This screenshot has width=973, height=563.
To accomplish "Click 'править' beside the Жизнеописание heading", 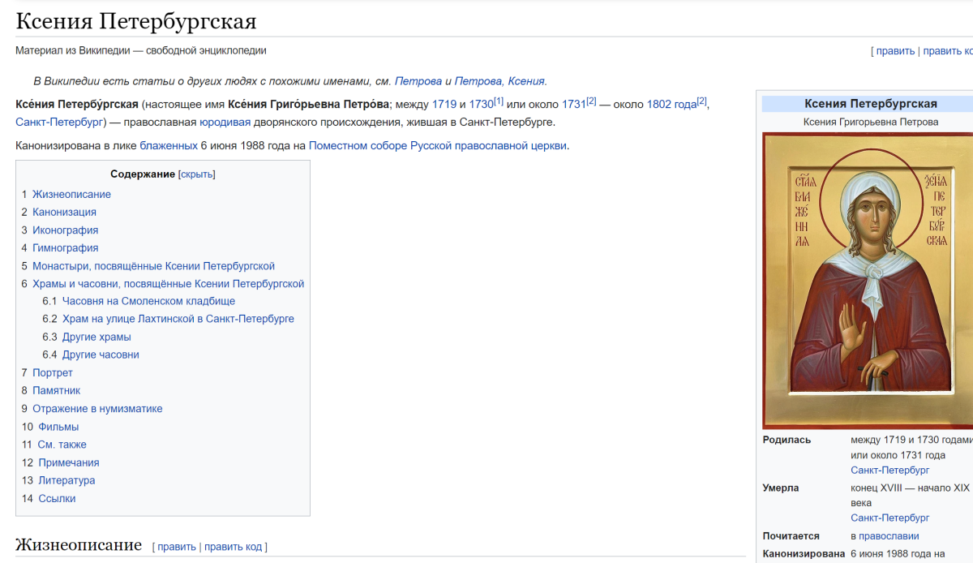I will (177, 547).
